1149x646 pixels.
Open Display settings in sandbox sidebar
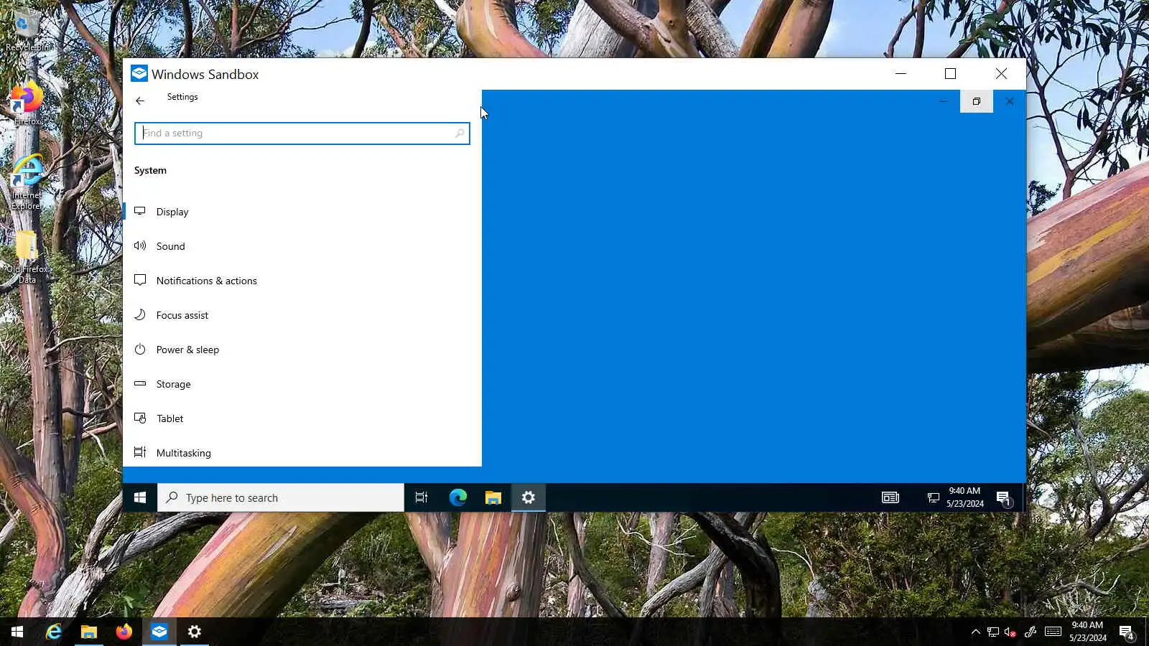[302, 212]
